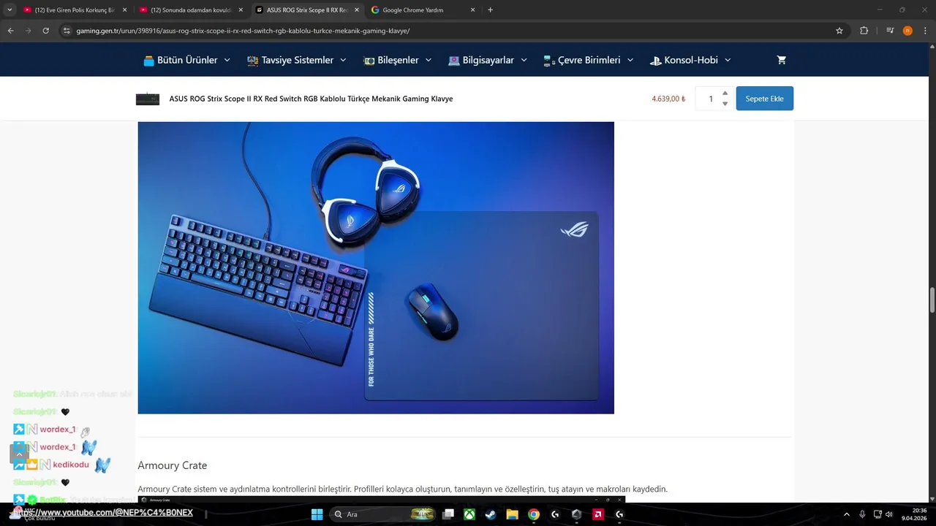
Task: Bookmark this page with the star icon
Action: [839, 31]
